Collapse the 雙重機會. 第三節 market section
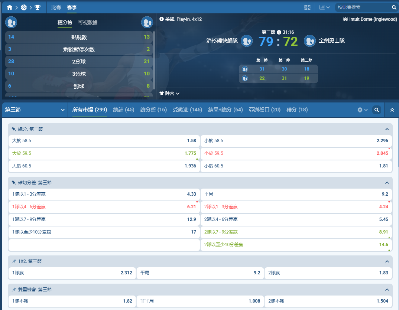 (x=387, y=290)
